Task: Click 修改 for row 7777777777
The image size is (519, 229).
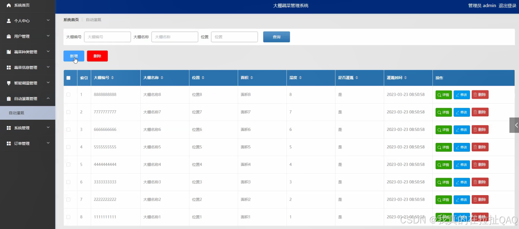Action: (x=462, y=112)
